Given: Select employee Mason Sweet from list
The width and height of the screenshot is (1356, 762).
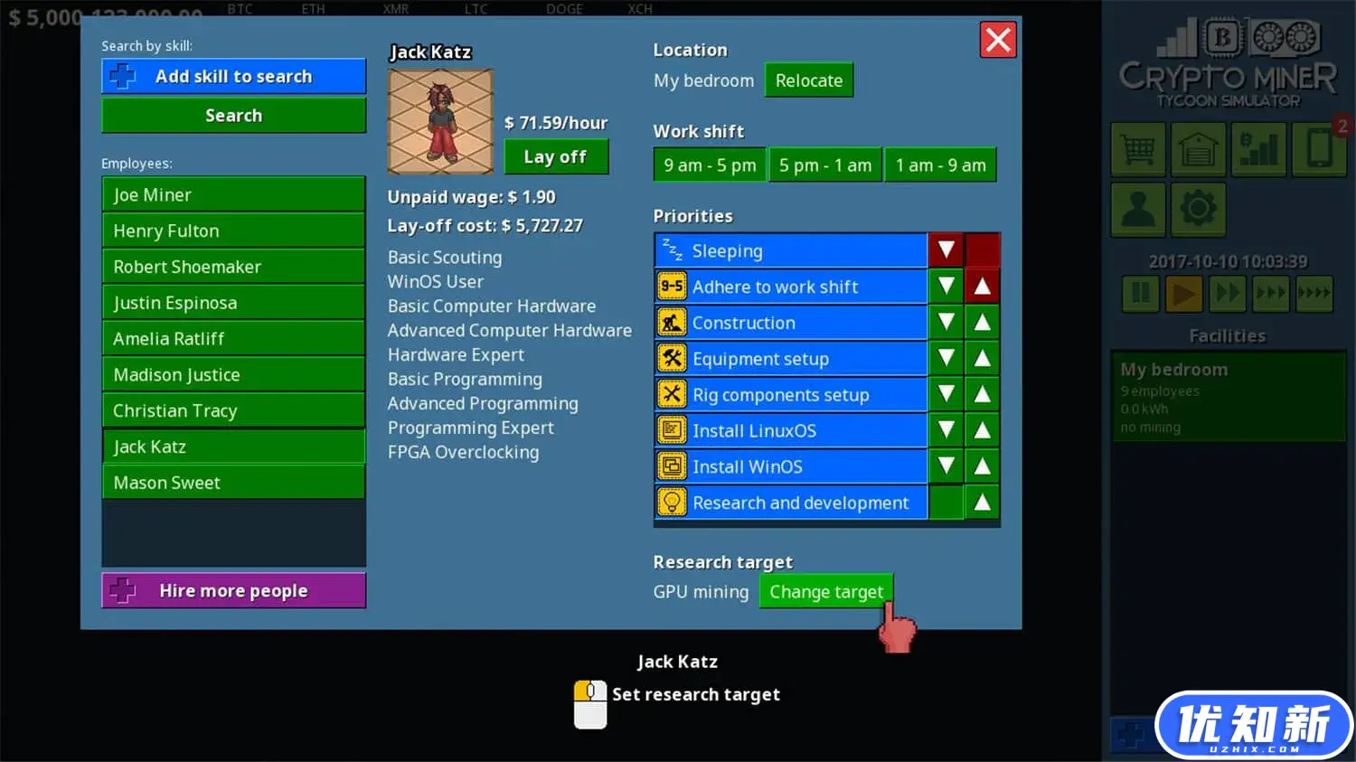Looking at the screenshot, I should click(x=233, y=483).
